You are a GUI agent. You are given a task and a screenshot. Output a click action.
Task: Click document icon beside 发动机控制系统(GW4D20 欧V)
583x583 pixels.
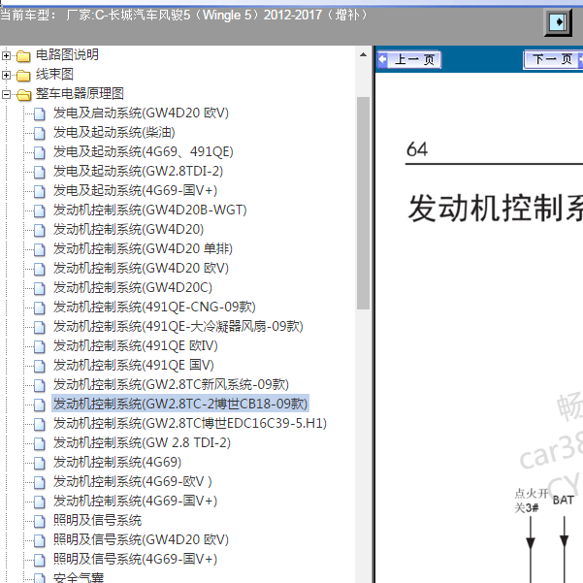[40, 269]
